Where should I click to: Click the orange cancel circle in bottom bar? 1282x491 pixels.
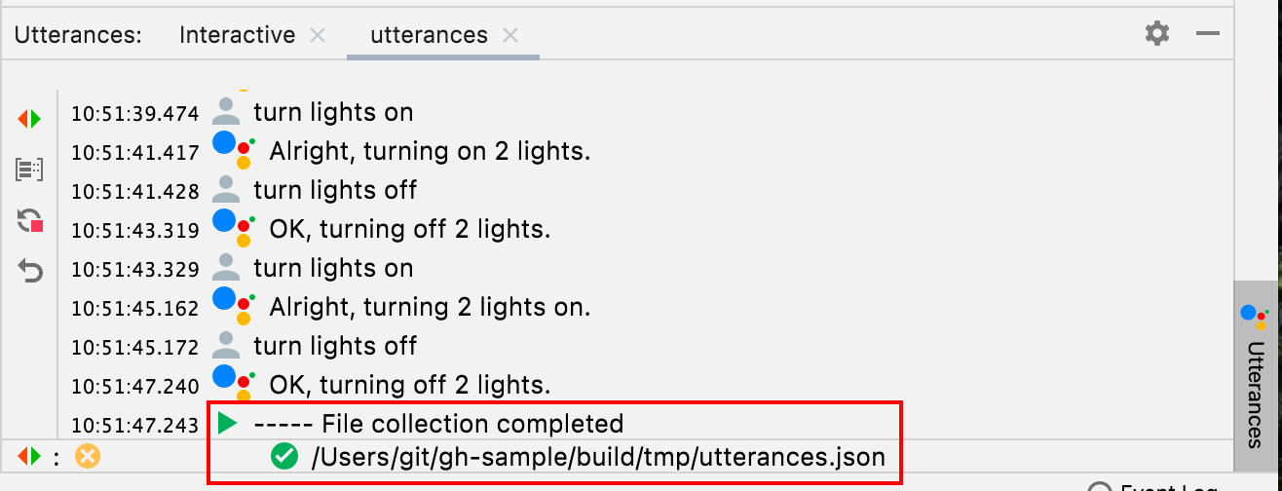point(88,456)
